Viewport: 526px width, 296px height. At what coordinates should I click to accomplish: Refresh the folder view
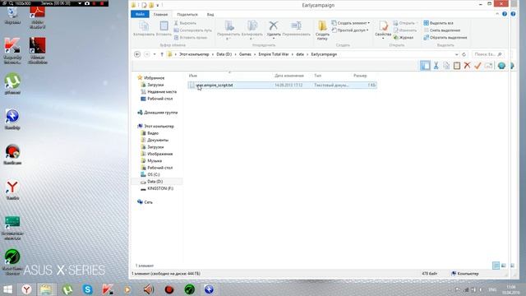click(464, 54)
